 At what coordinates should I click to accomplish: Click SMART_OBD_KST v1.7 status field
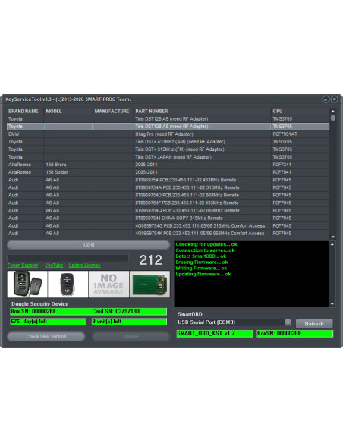click(215, 333)
